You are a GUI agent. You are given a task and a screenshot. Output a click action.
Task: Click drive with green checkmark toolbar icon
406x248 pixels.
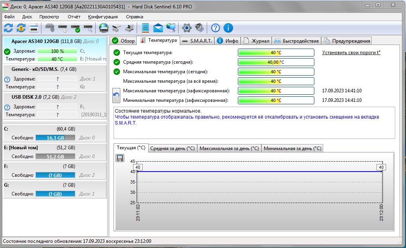pos(75,28)
